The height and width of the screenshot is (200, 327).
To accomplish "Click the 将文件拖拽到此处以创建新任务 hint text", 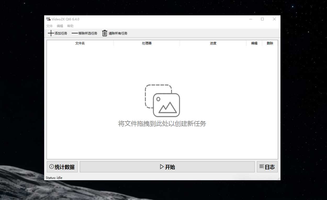I will tap(162, 124).
